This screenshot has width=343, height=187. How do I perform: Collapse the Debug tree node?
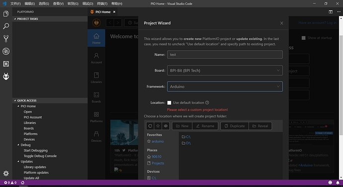[x=18, y=145]
